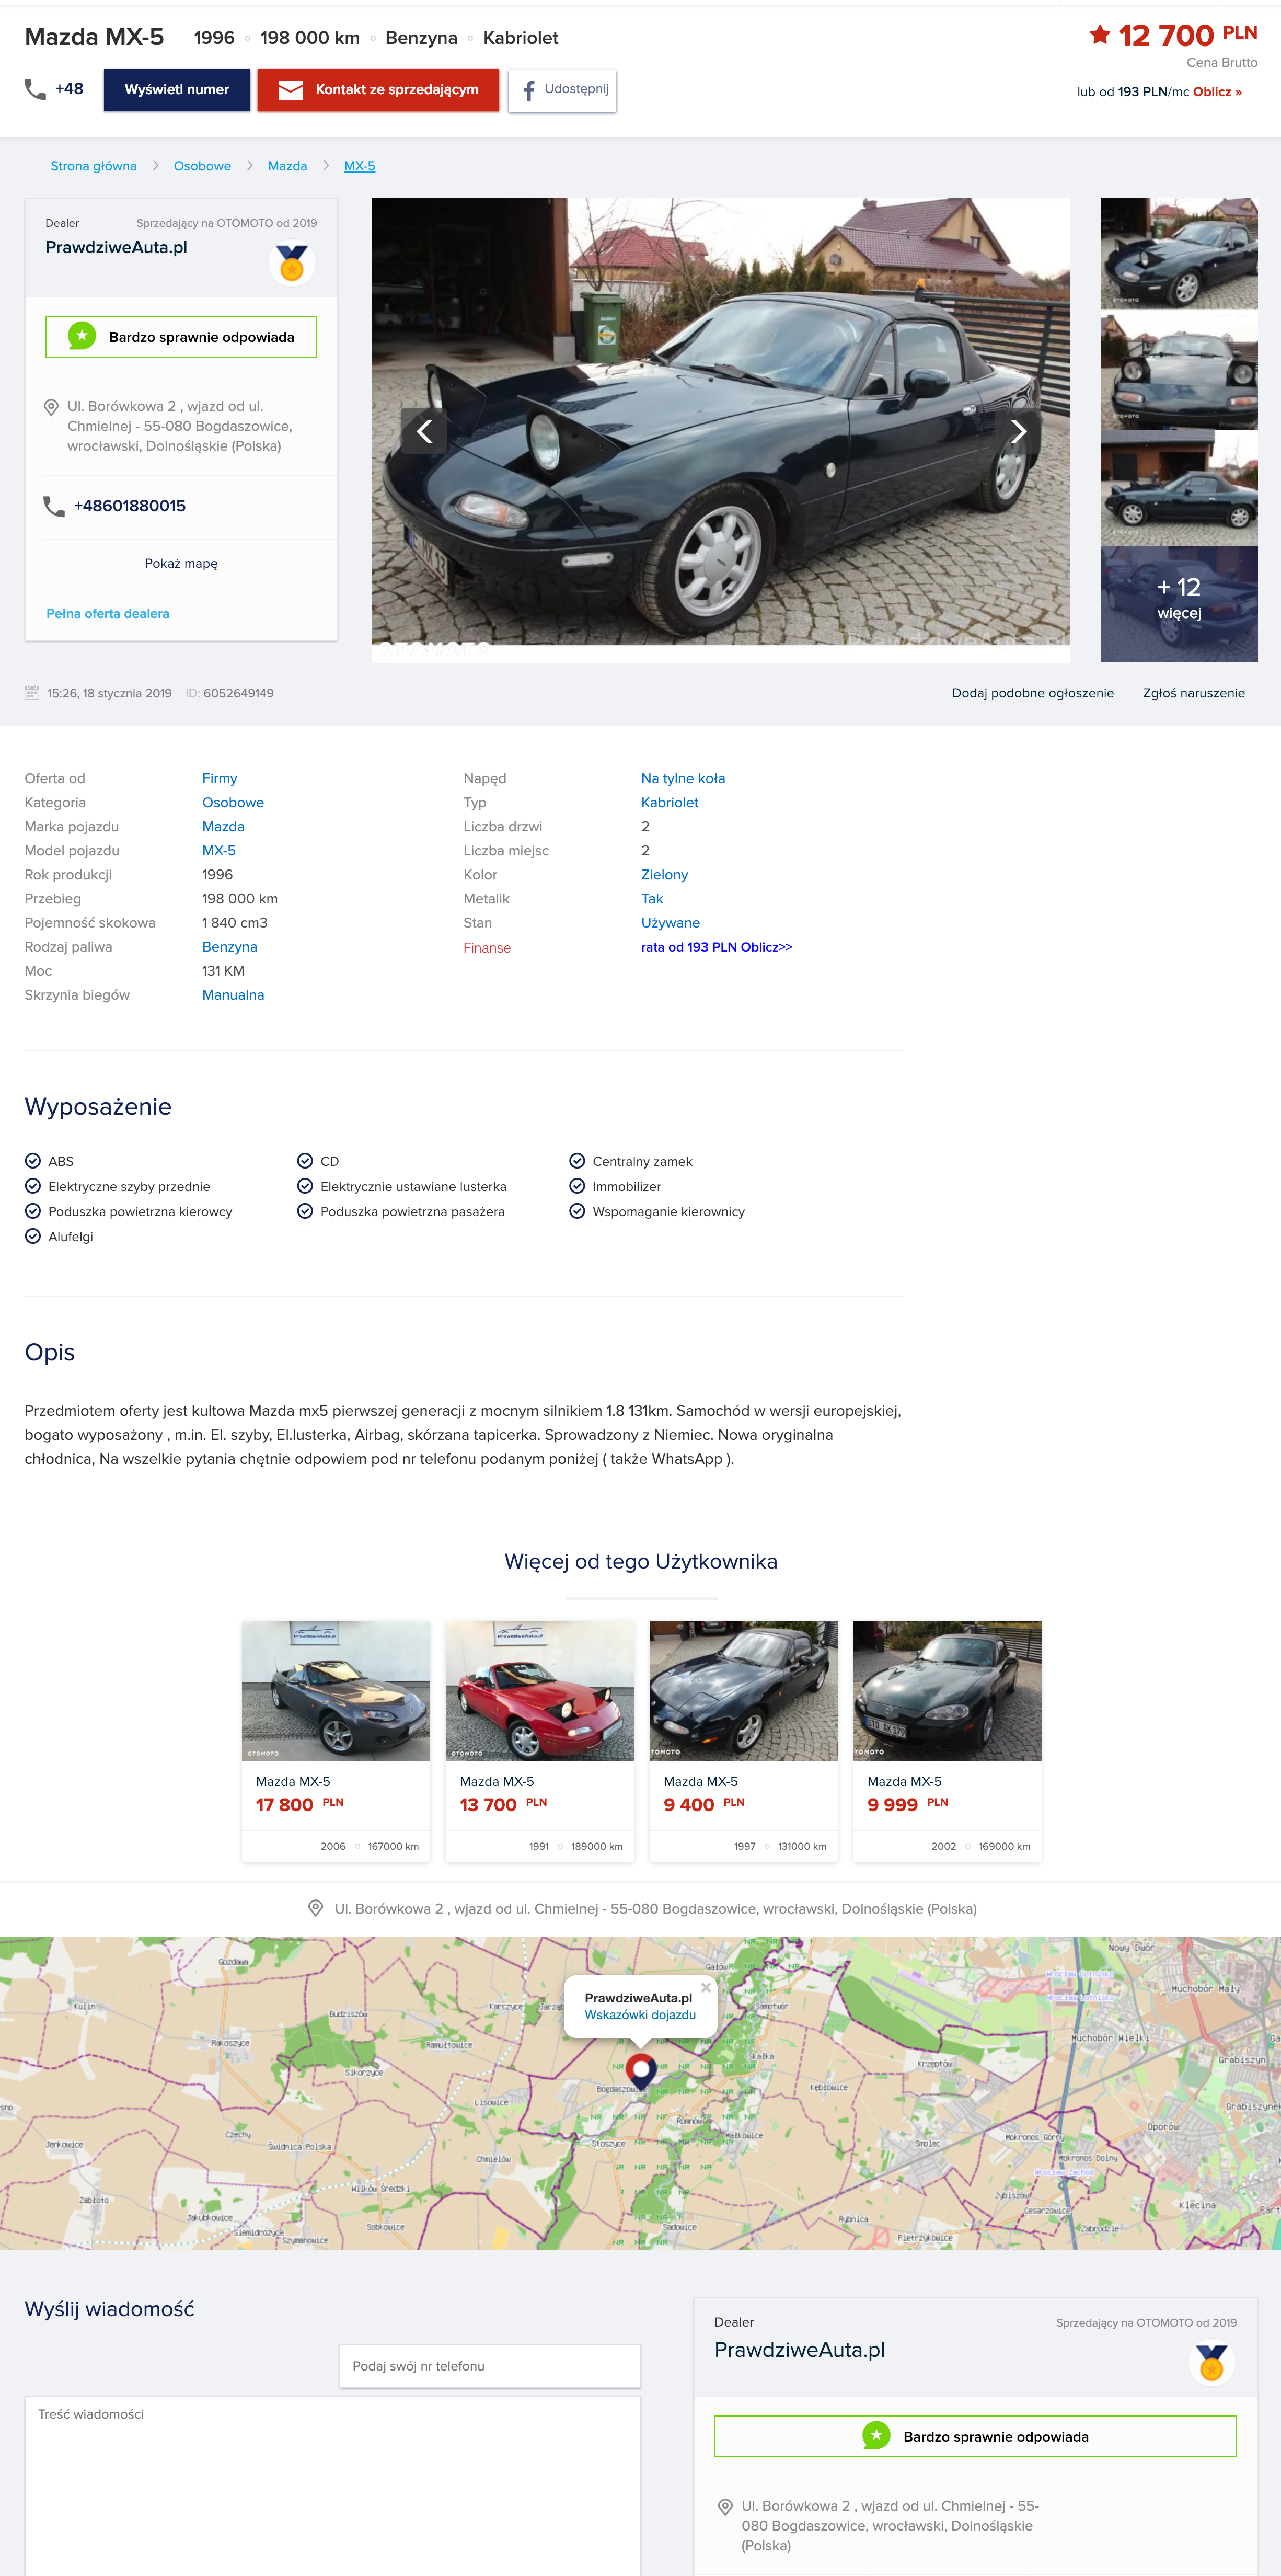
Task: Show previous photo with left arrow
Action: pyautogui.click(x=424, y=431)
